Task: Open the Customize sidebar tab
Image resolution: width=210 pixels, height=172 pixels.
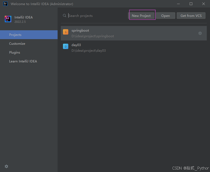Action: click(x=29, y=43)
